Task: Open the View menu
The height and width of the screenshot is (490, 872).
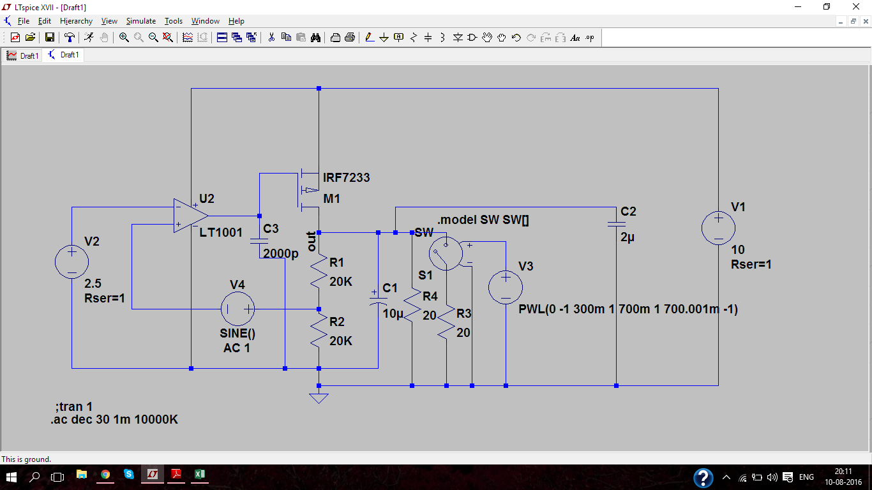Action: 109,21
